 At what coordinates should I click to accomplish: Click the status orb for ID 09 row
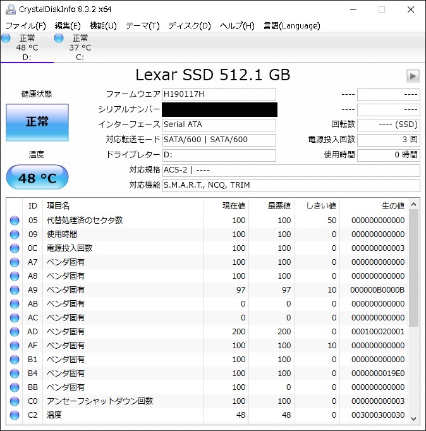15,234
